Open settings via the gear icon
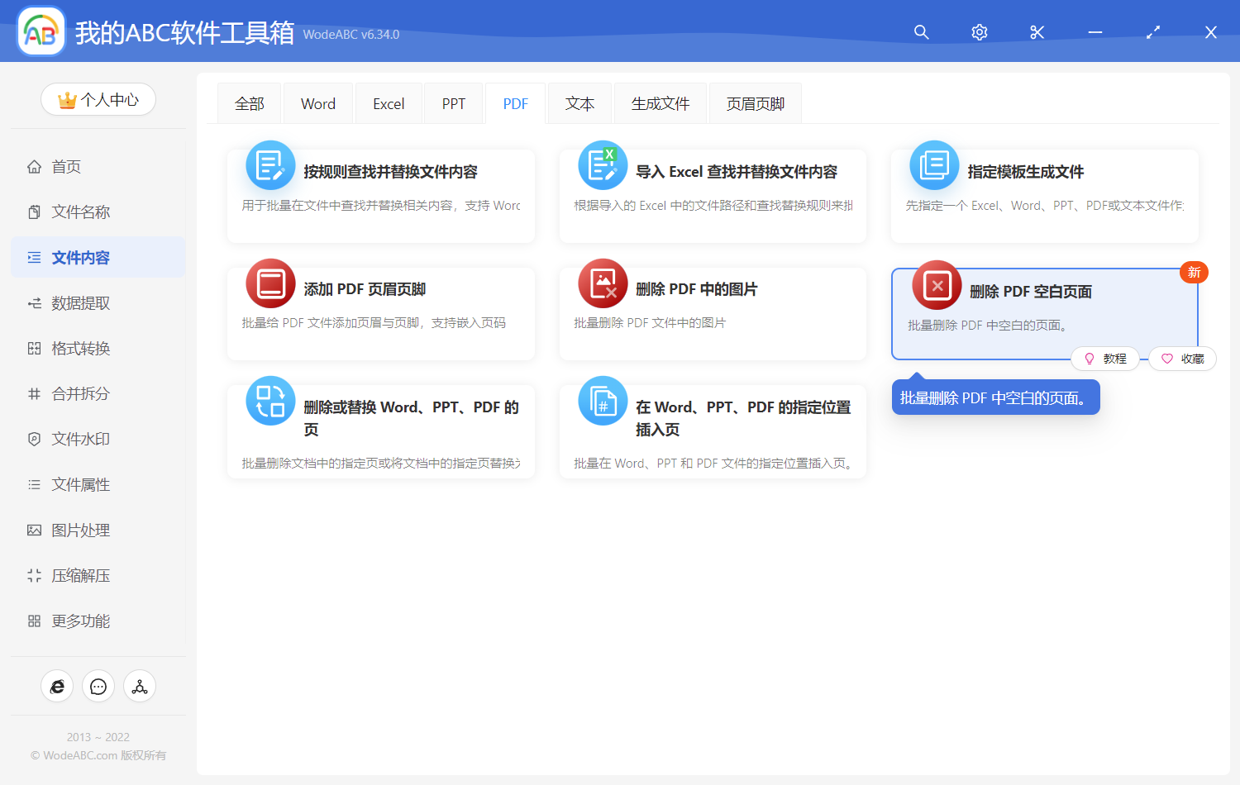This screenshot has height=785, width=1240. [979, 32]
